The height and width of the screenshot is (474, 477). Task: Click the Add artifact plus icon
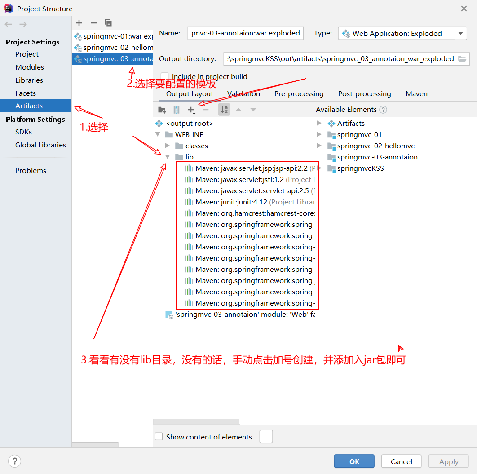pyautogui.click(x=79, y=23)
